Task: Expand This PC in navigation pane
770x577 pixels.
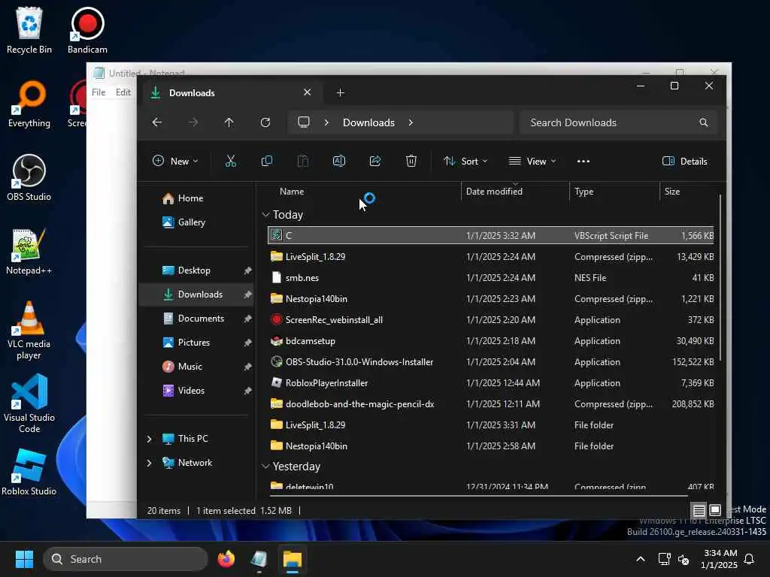Action: click(x=150, y=439)
